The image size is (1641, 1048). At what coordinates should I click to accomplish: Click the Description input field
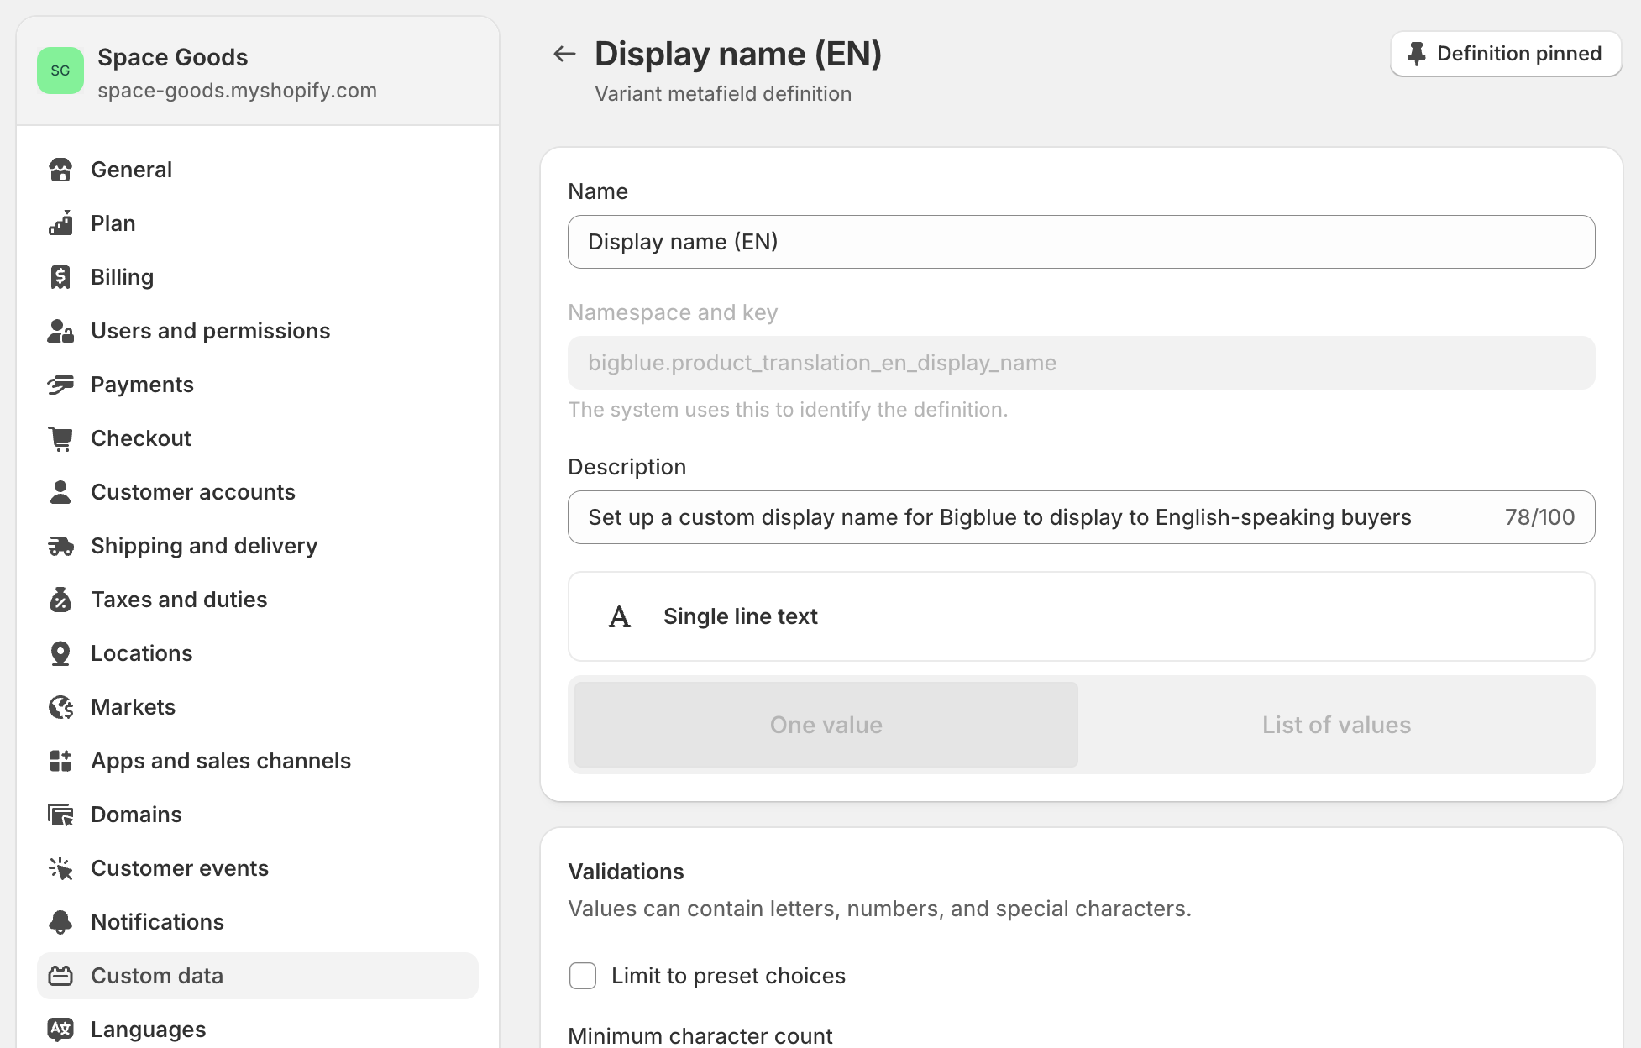tap(1082, 517)
